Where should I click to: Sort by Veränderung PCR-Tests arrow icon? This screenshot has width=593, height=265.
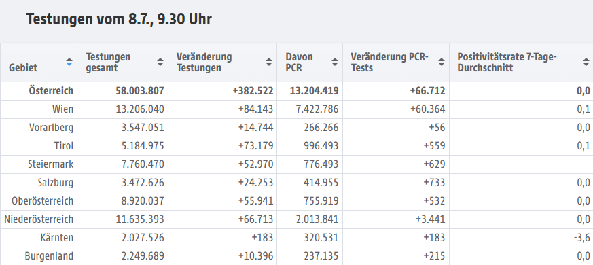pos(442,62)
